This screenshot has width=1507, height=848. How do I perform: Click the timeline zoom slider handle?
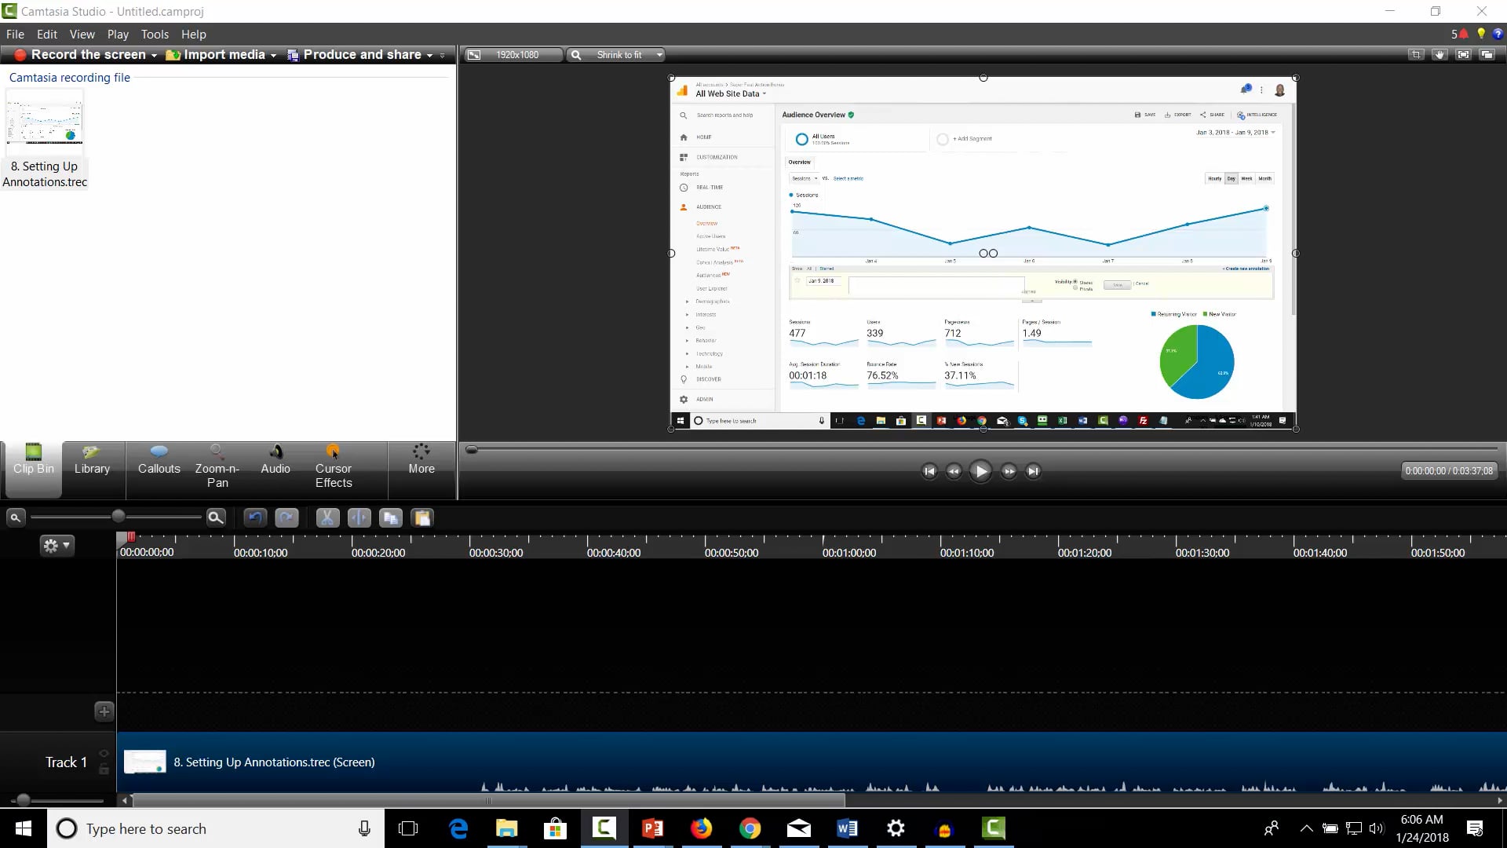point(118,517)
